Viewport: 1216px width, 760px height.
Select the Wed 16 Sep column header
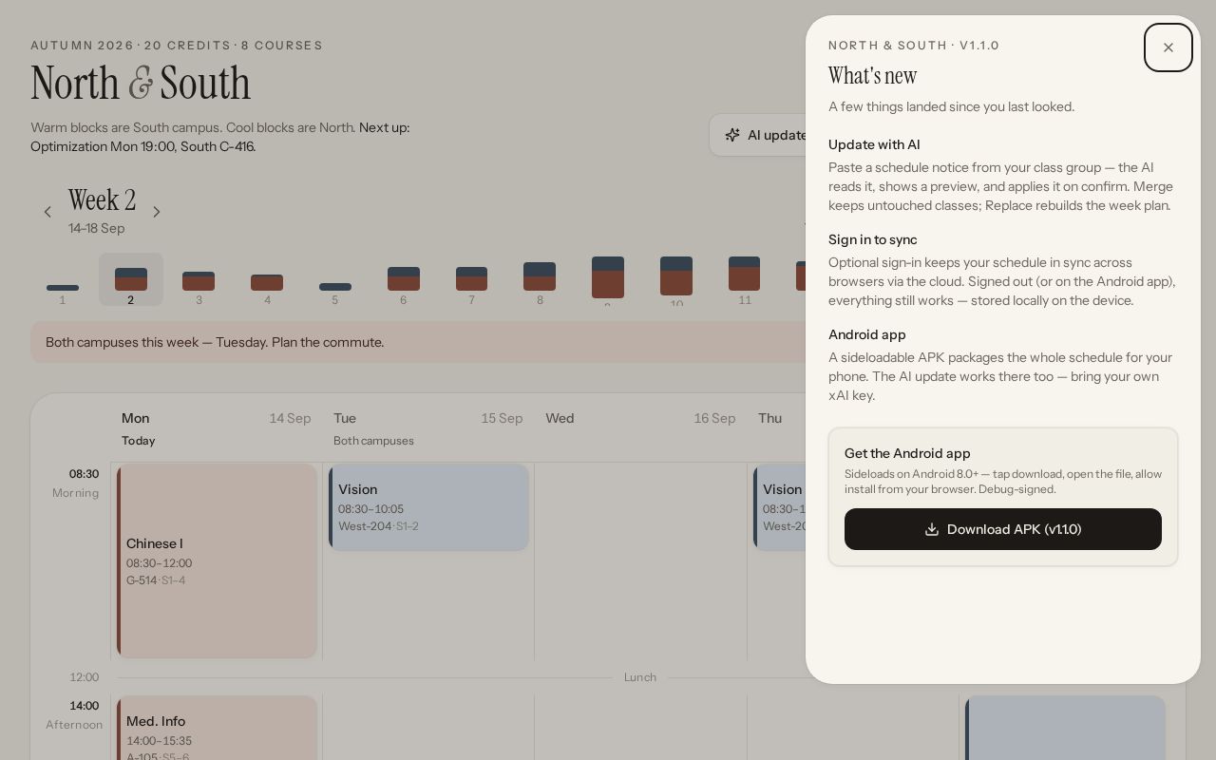click(640, 418)
